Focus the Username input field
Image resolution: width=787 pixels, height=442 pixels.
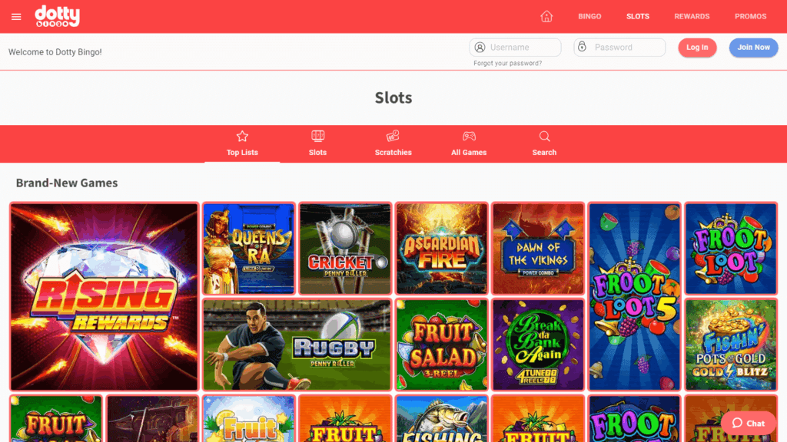click(x=515, y=48)
